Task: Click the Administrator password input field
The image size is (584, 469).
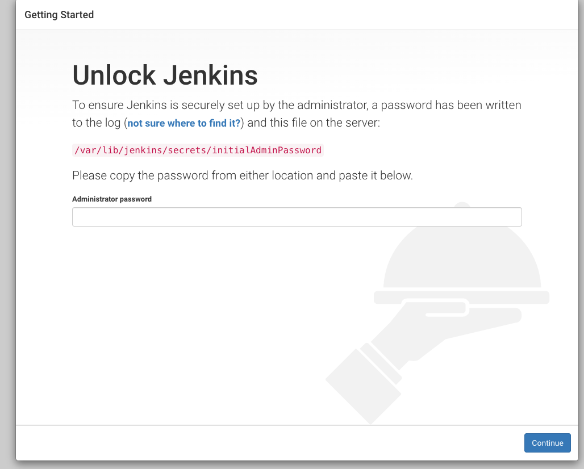Action: tap(297, 217)
